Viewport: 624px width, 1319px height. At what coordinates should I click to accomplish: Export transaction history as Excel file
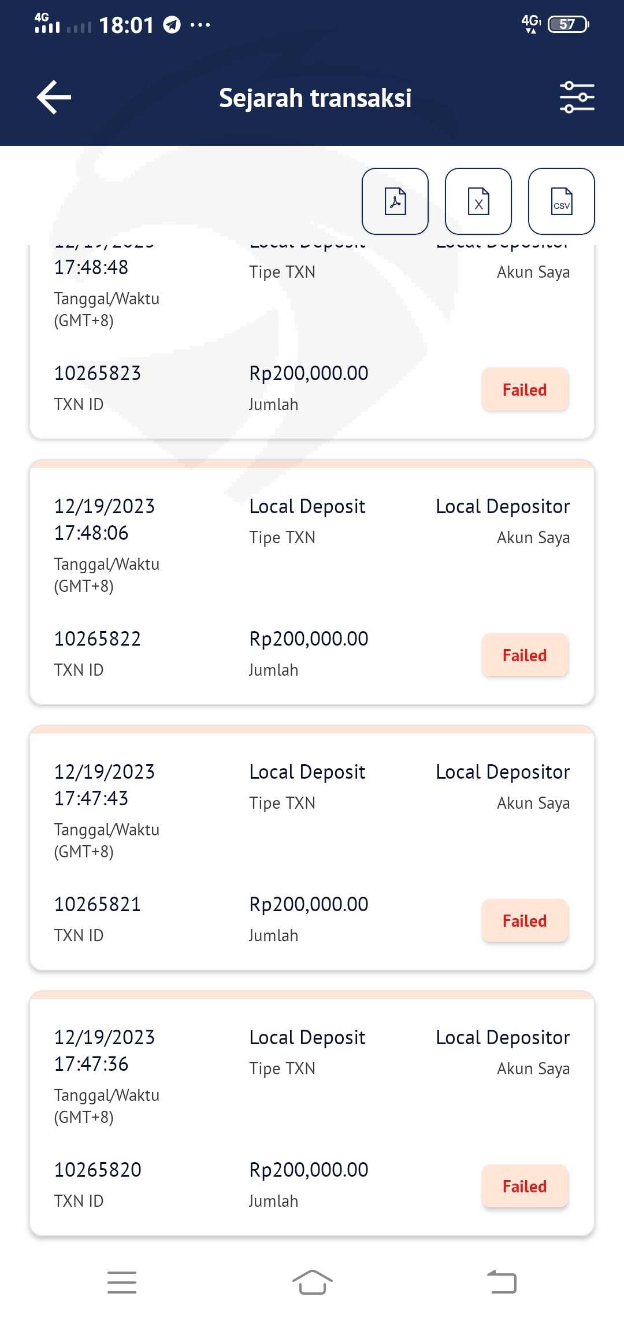point(478,201)
